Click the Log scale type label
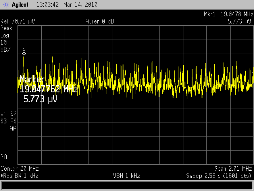The width and height of the screenshot is (254, 191). (x=5, y=35)
